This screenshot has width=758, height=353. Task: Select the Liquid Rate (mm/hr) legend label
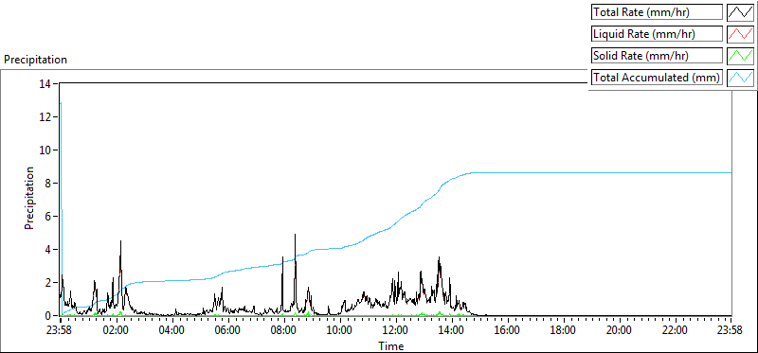tap(657, 34)
